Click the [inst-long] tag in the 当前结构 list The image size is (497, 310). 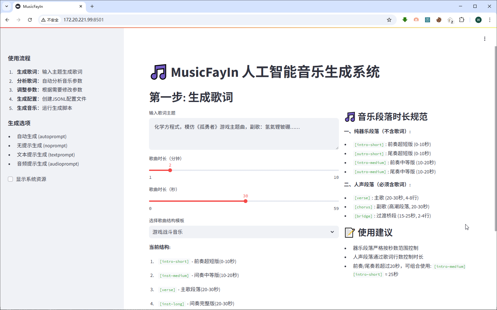tap(172, 304)
